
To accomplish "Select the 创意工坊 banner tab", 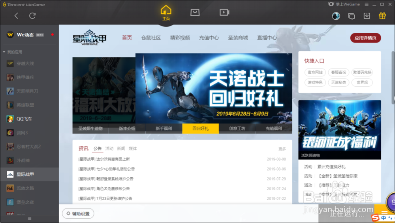I will point(237,128).
